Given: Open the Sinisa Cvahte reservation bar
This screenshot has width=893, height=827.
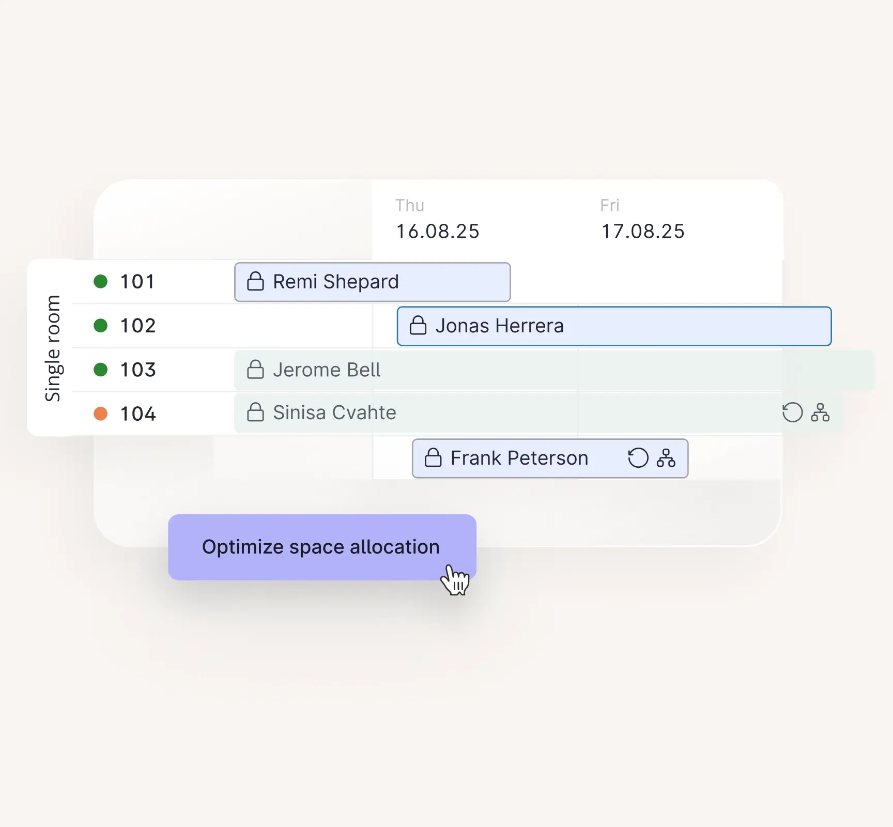Looking at the screenshot, I should (539, 413).
